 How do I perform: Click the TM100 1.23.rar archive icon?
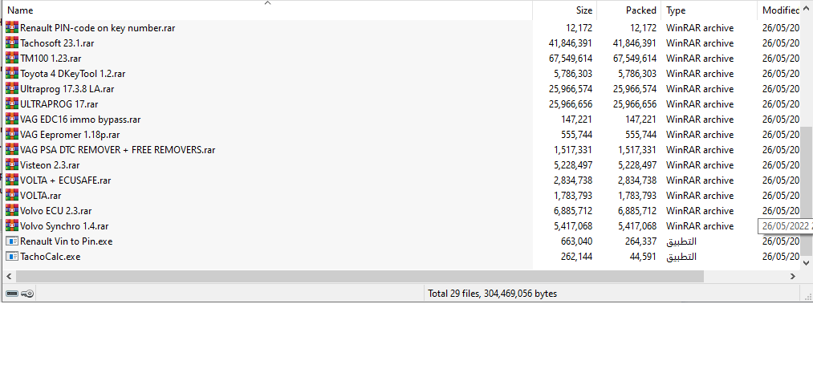click(x=12, y=59)
